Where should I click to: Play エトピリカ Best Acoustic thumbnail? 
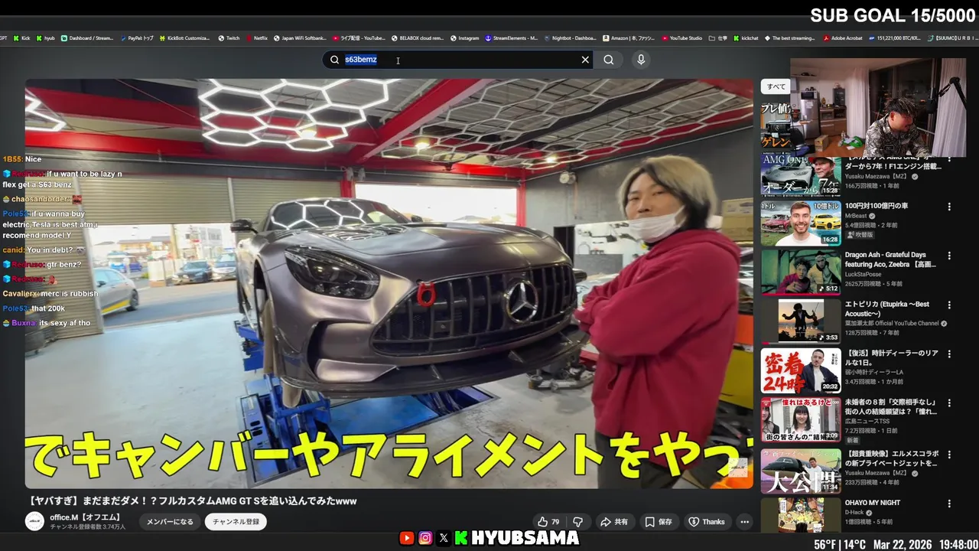tap(801, 321)
